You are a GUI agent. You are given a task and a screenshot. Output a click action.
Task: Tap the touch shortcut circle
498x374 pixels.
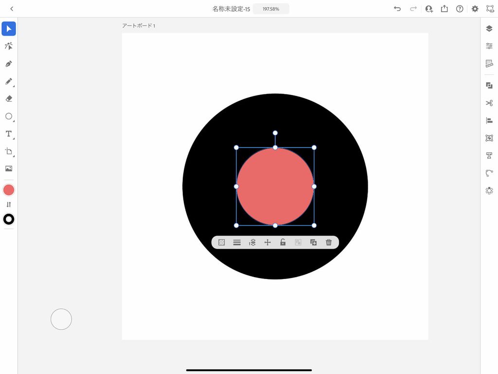(x=61, y=319)
